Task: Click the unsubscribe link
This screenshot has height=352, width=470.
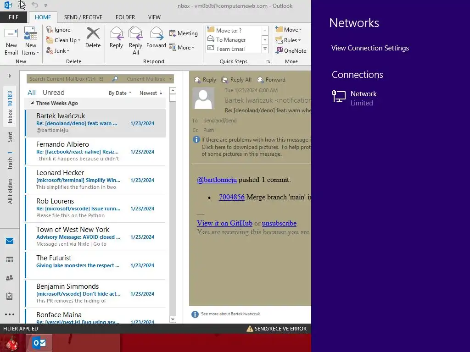Action: (279, 223)
